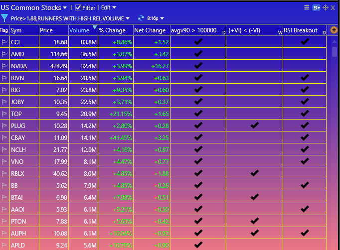This screenshot has width=340, height=250.
Task: Click the Flag column header
Action: tap(4, 30)
